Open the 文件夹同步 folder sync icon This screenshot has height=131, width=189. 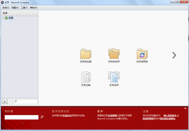coord(142,56)
